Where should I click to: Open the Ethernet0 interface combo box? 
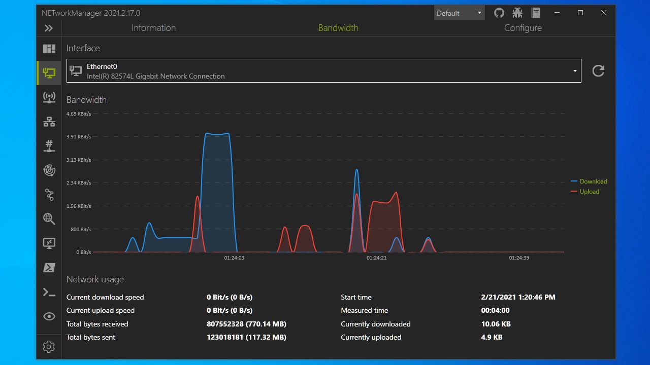(324, 71)
